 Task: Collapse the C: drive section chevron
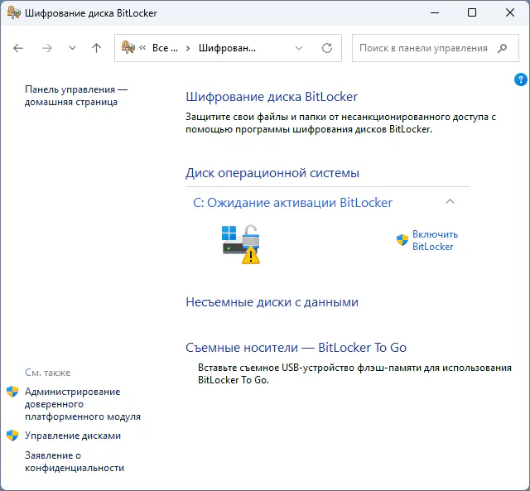click(450, 202)
